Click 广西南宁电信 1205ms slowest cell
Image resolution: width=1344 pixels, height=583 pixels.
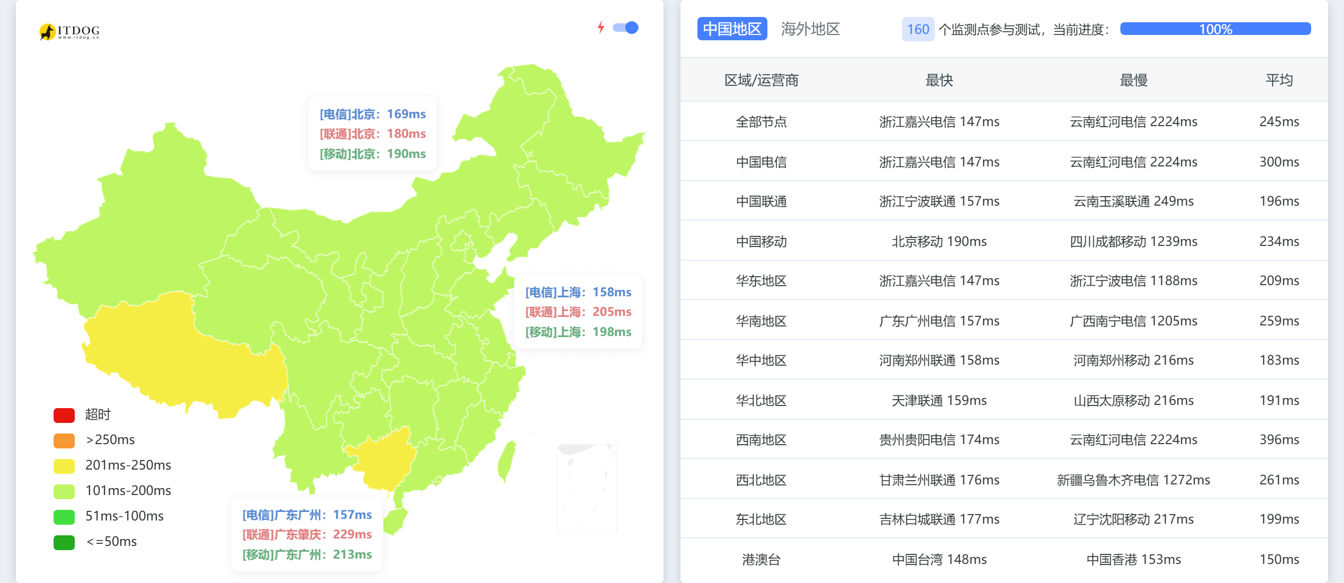tap(1134, 321)
